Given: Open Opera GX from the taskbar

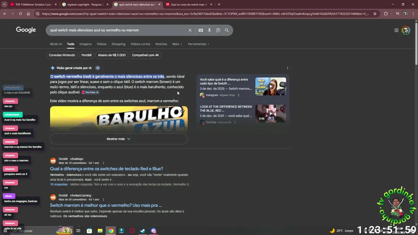Looking at the screenshot, I should click(132, 231).
